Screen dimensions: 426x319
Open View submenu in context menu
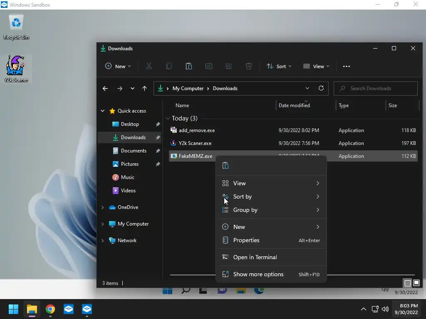click(x=271, y=183)
